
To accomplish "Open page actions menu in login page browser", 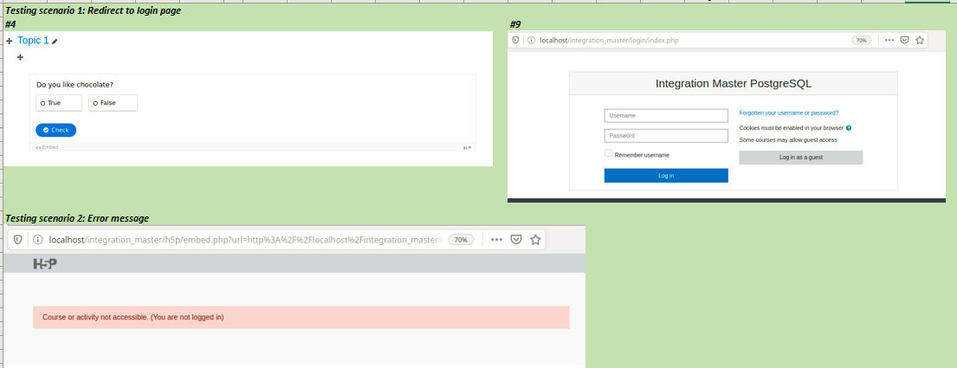I will click(x=889, y=41).
